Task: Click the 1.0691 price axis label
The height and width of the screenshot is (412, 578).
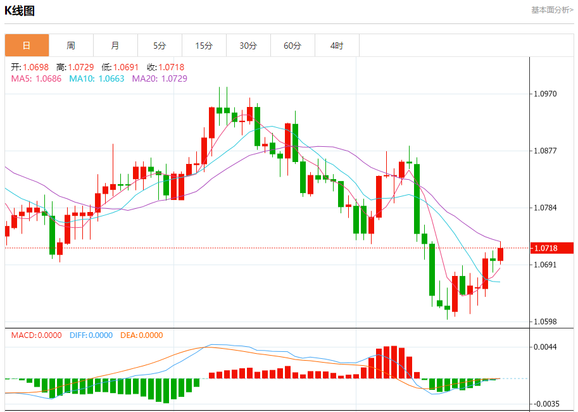Action: click(x=545, y=265)
